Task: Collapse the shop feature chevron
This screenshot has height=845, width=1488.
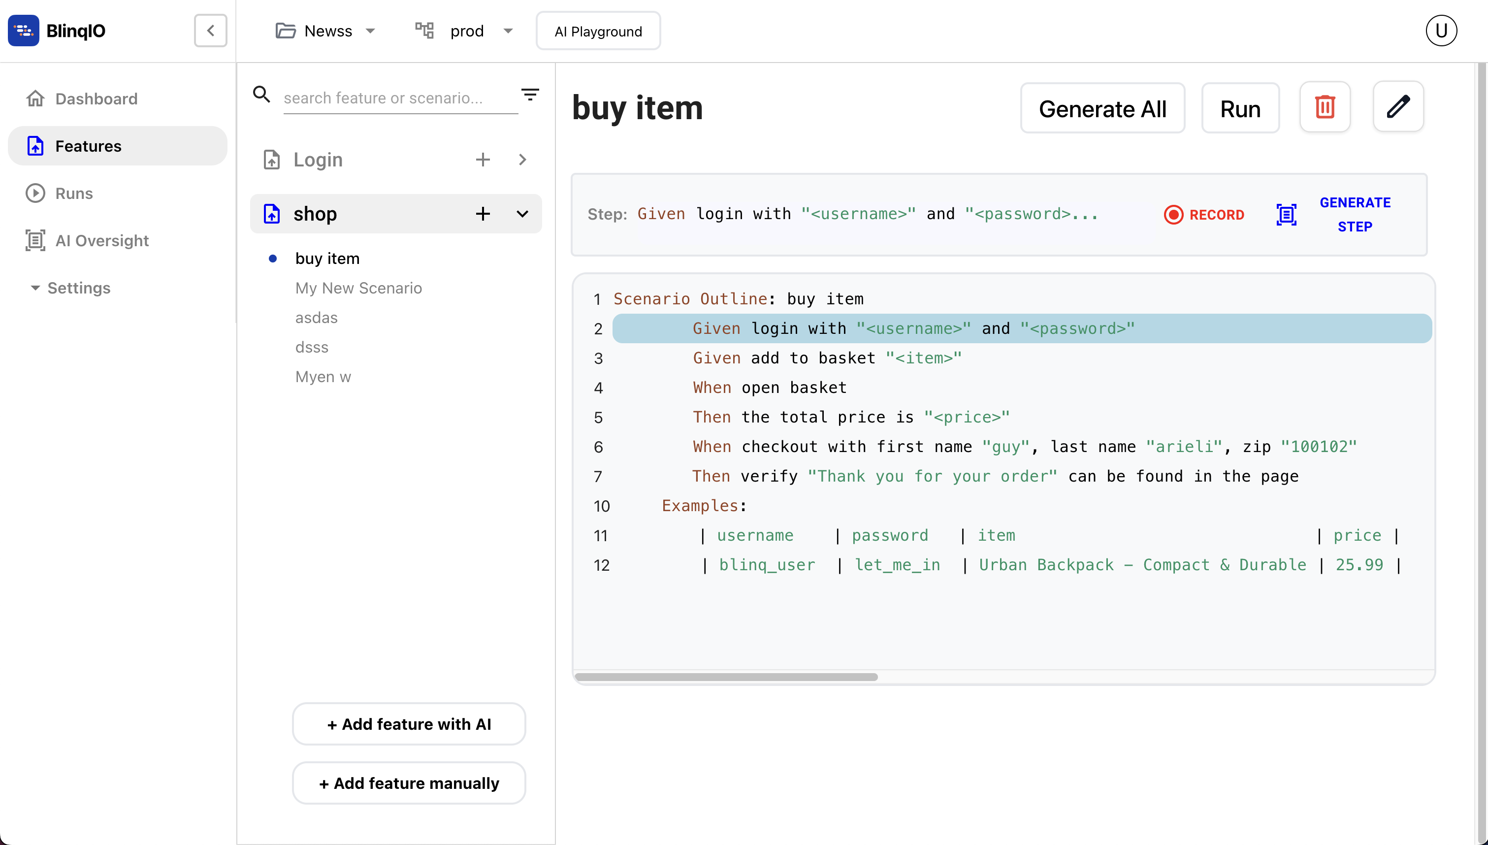Action: click(x=522, y=214)
